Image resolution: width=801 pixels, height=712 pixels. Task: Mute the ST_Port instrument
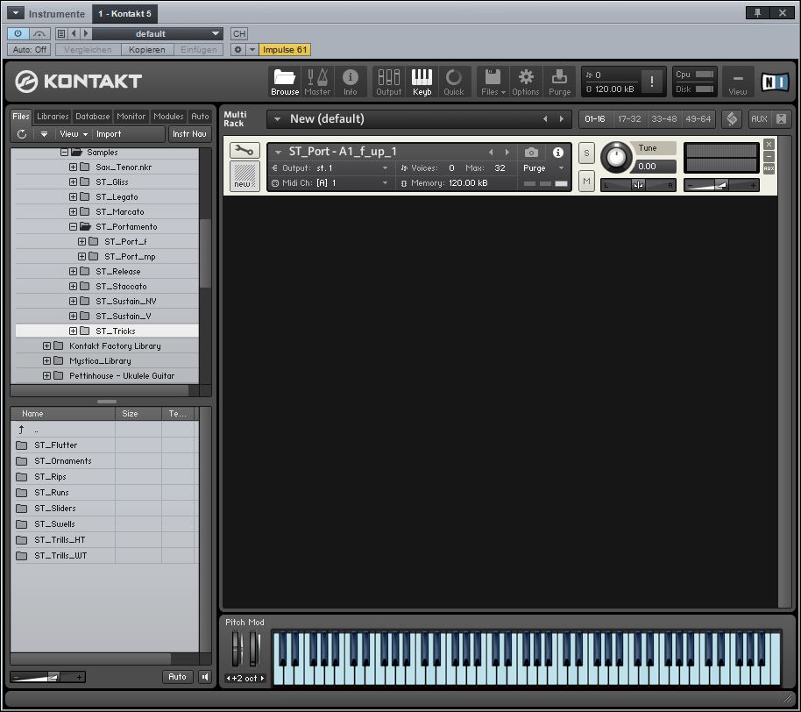pos(586,181)
